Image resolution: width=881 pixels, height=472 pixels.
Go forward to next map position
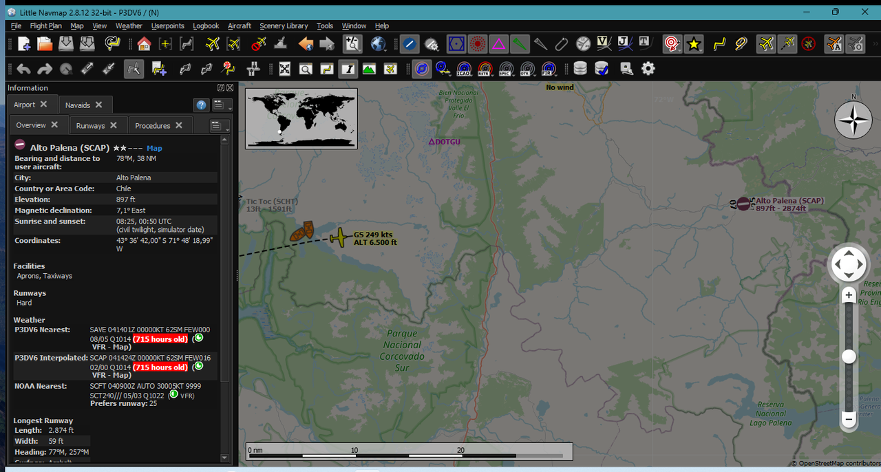coord(326,45)
